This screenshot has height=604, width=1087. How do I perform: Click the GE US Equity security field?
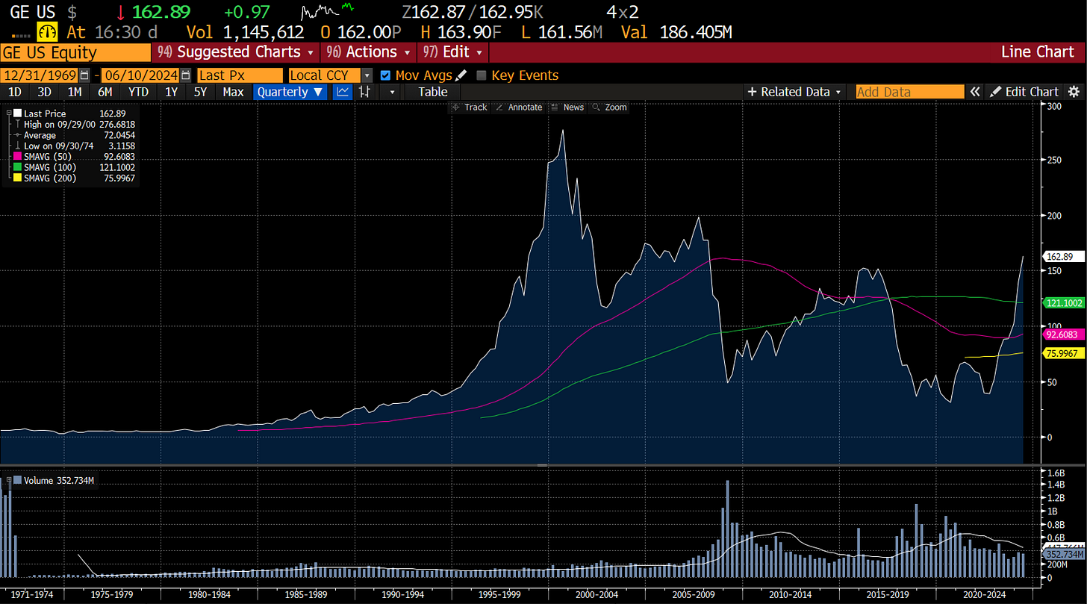[75, 52]
